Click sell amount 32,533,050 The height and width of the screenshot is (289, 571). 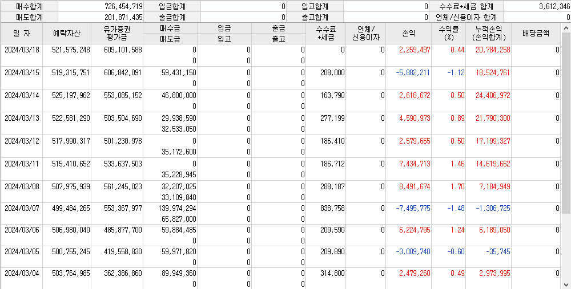[x=179, y=129]
